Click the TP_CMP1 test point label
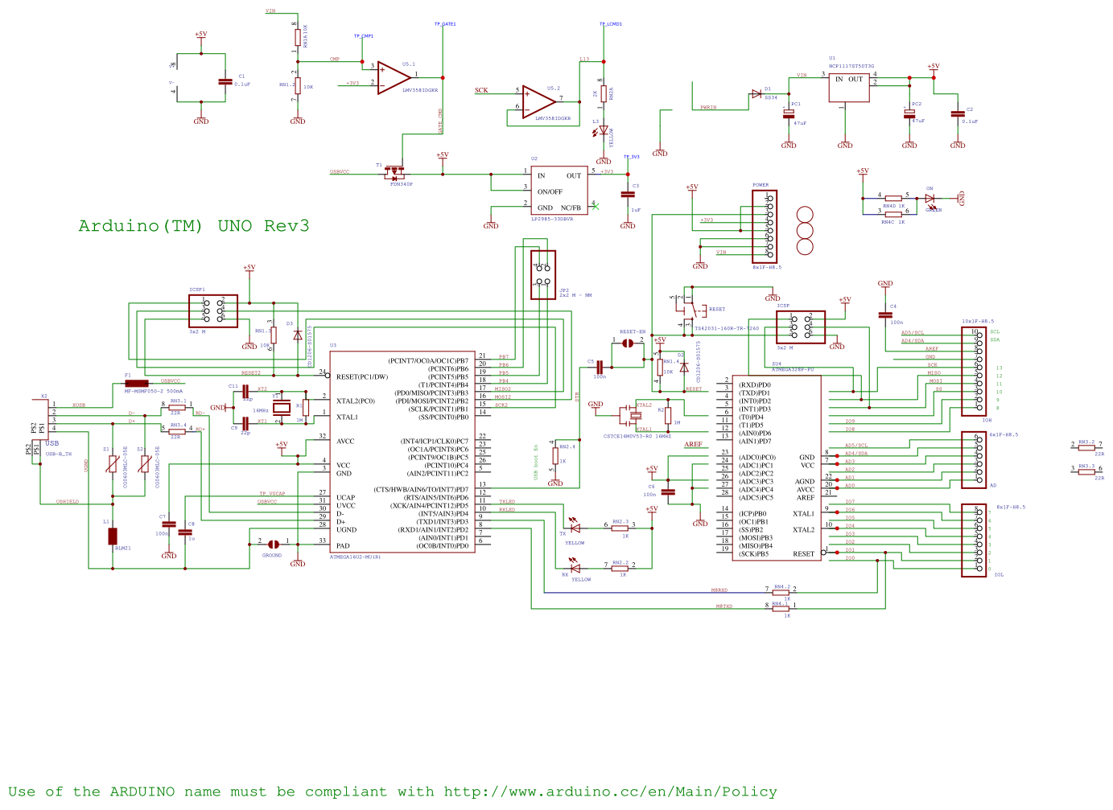 364,36
